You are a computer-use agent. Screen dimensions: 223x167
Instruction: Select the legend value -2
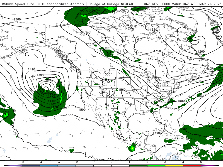pyautogui.click(x=76, y=162)
